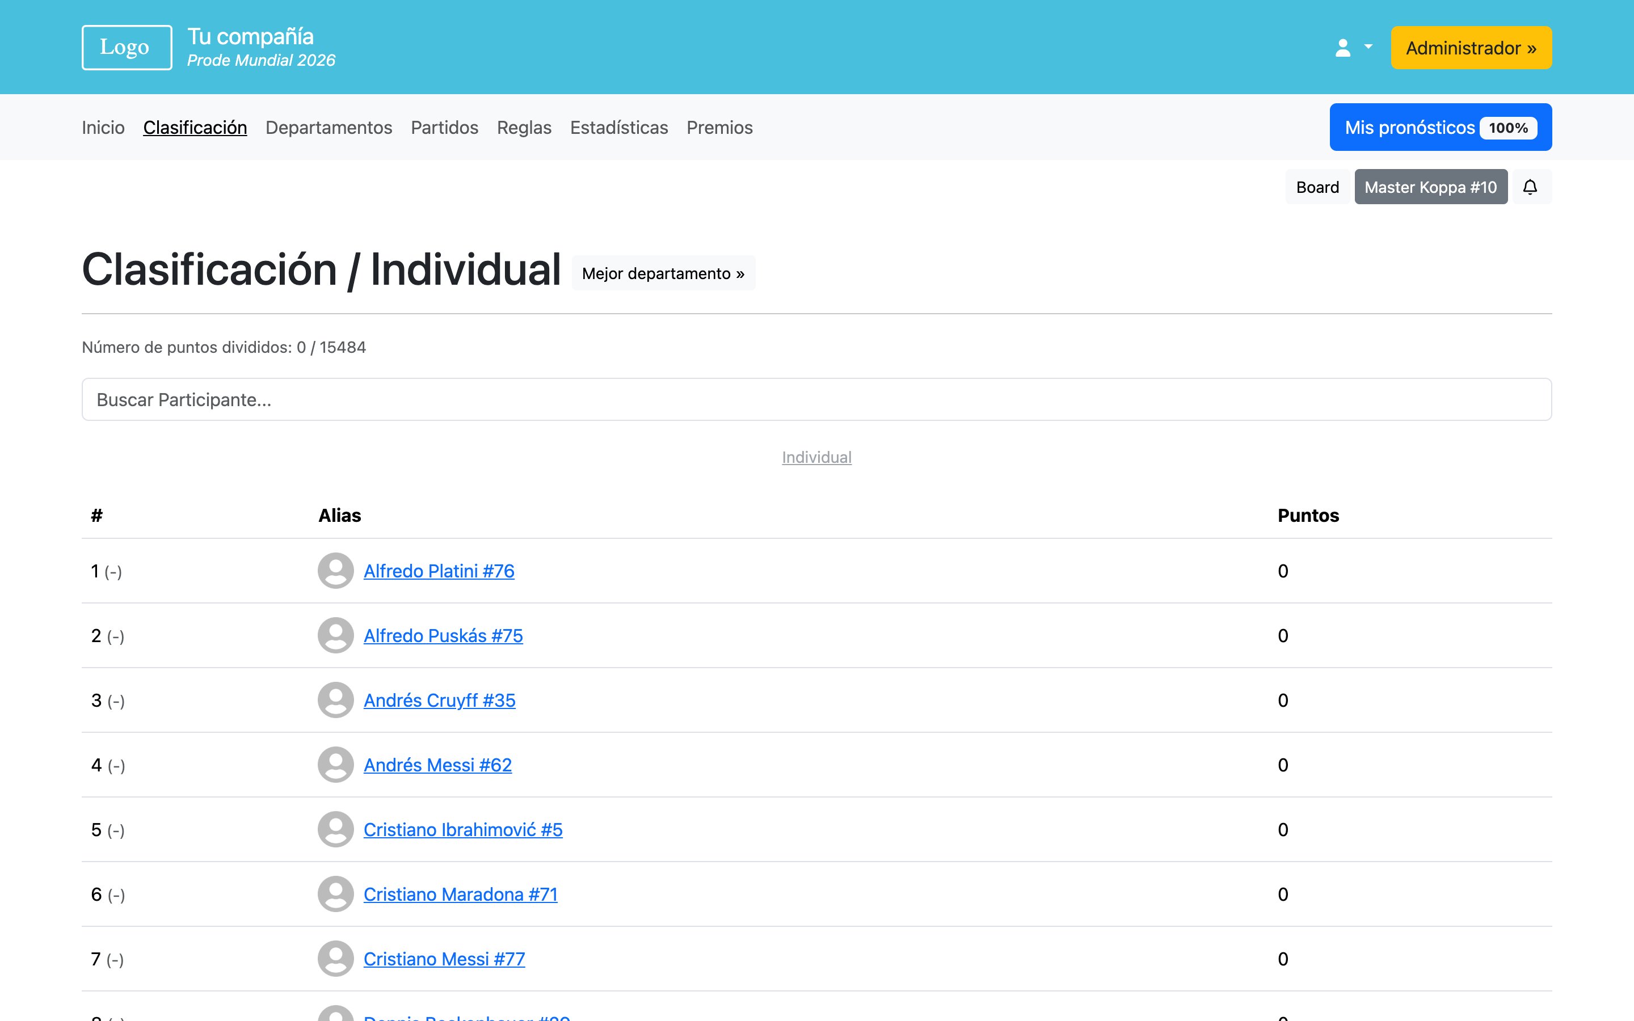Select the Master Koppa #10 button
Image resolution: width=1634 pixels, height=1021 pixels.
pos(1430,187)
